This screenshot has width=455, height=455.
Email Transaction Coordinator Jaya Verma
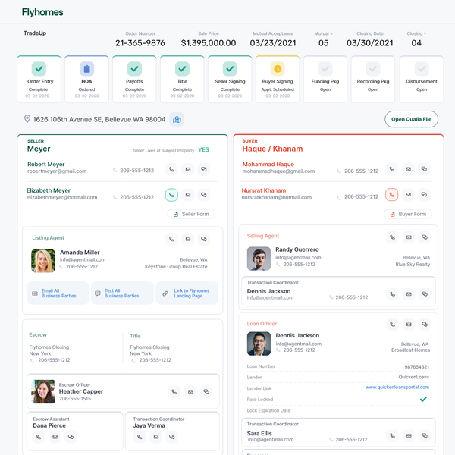coord(156,437)
